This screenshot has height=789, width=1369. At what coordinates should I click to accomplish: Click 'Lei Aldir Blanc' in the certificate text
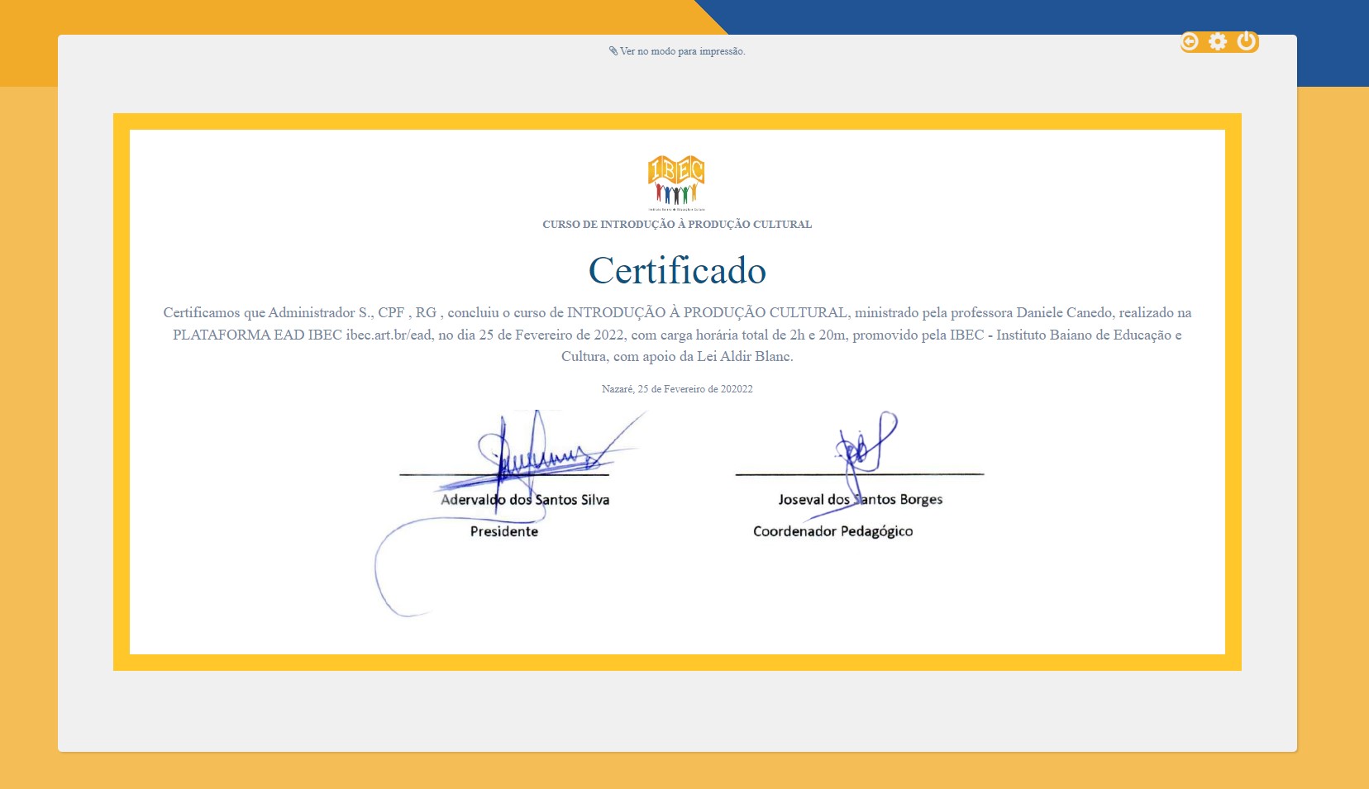(x=745, y=357)
